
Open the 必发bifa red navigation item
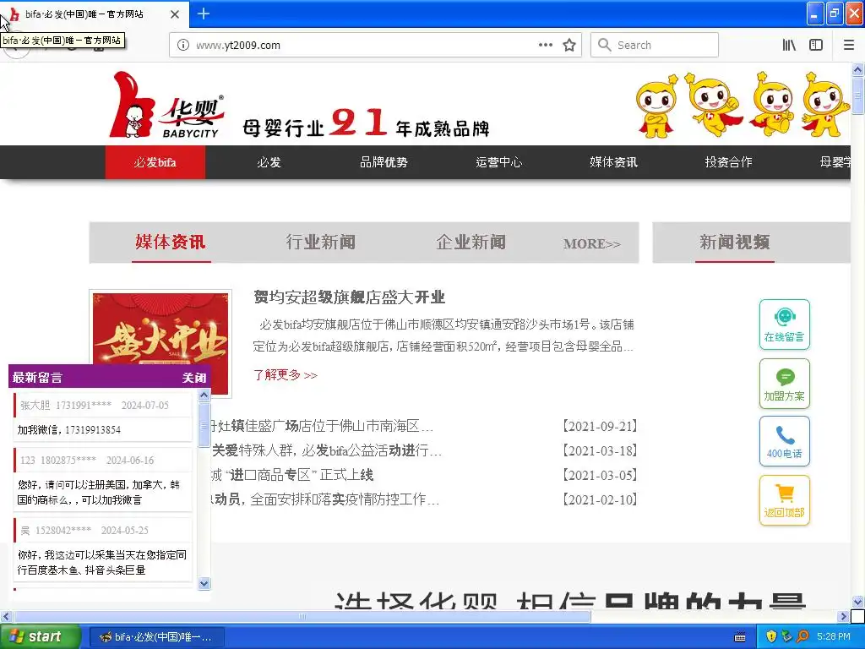[x=155, y=162]
